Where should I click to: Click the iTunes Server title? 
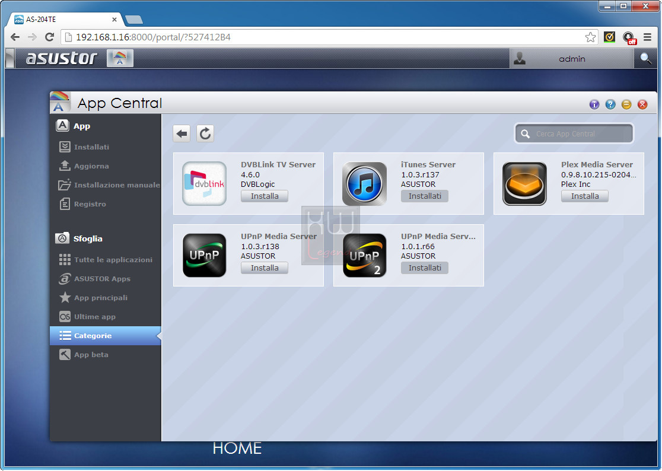[x=428, y=164]
